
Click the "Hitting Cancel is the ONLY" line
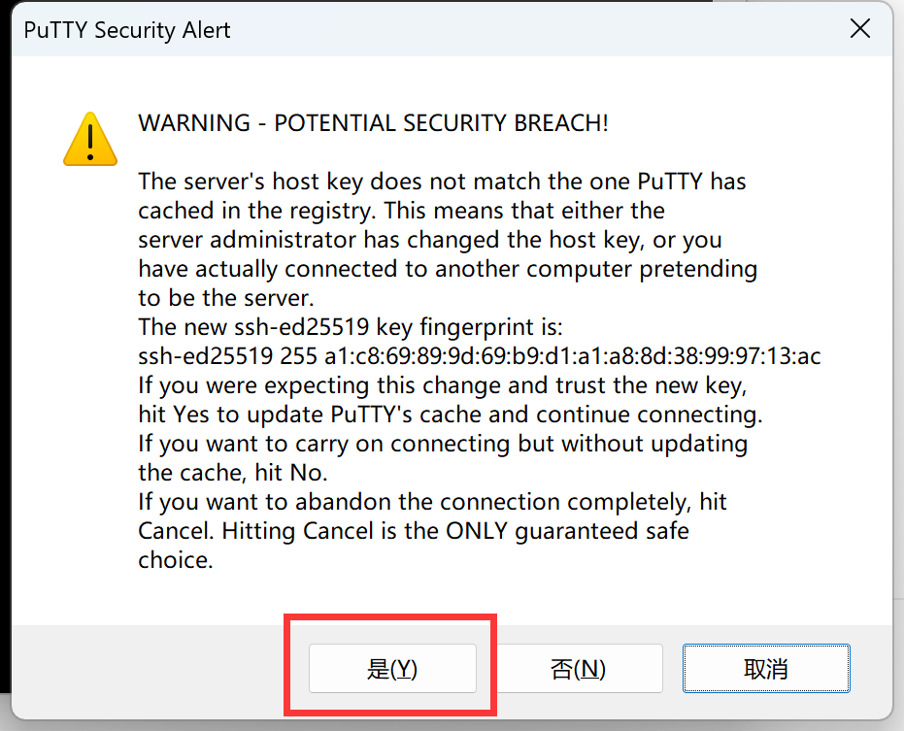(x=414, y=530)
